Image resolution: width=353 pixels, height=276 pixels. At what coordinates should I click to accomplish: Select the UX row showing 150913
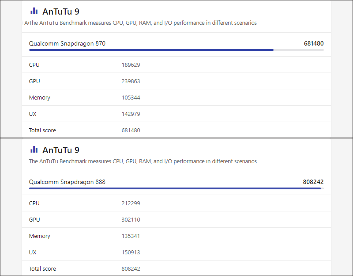(x=176, y=252)
